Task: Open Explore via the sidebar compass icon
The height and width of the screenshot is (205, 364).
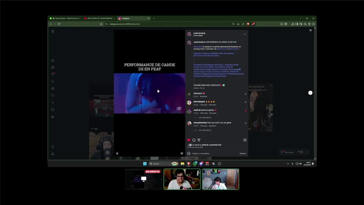Action: tap(53, 89)
